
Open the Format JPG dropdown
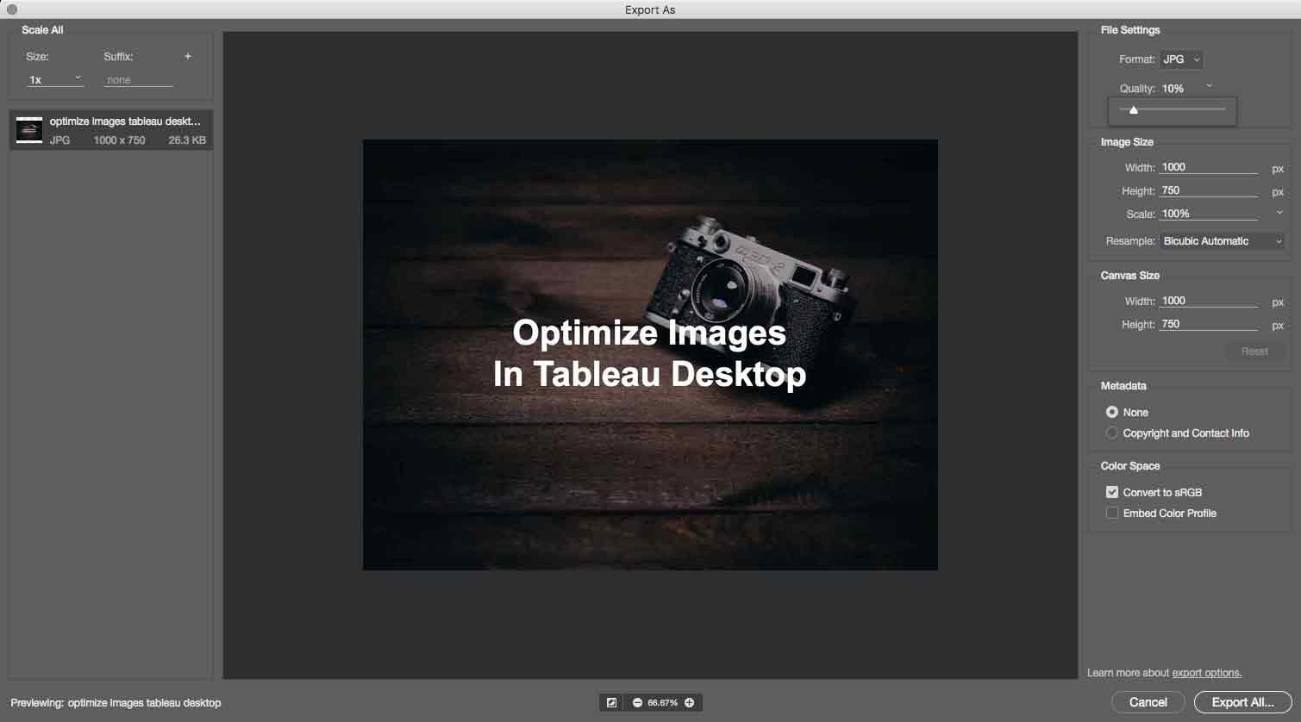[1181, 59]
